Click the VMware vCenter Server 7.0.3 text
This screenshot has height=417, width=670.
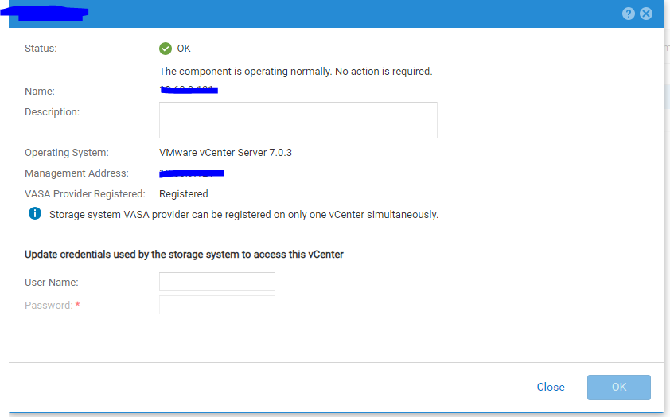click(x=225, y=153)
